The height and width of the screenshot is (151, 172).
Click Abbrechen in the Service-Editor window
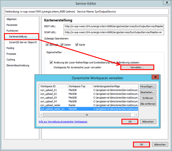click(x=160, y=144)
